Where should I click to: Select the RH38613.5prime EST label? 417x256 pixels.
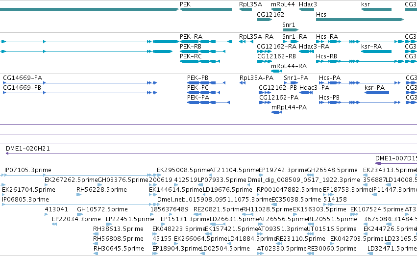(119, 229)
